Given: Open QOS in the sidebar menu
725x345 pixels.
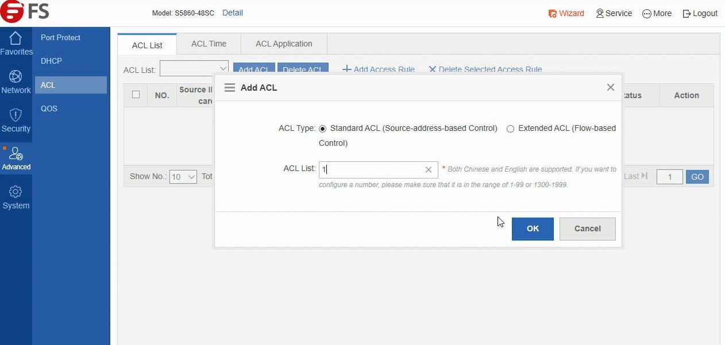Looking at the screenshot, I should tap(49, 108).
